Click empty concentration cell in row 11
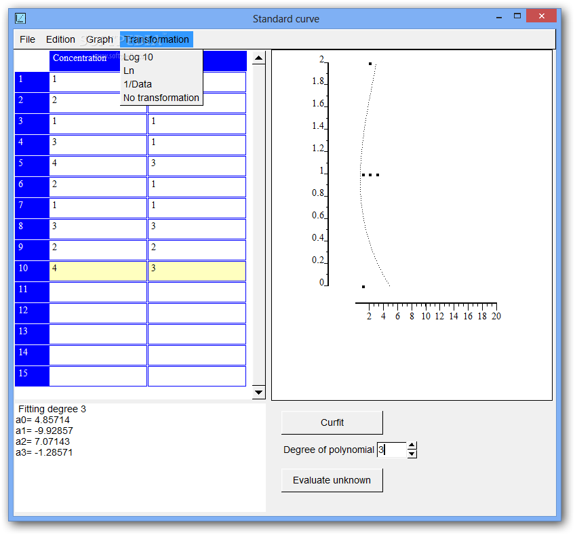 (98, 292)
